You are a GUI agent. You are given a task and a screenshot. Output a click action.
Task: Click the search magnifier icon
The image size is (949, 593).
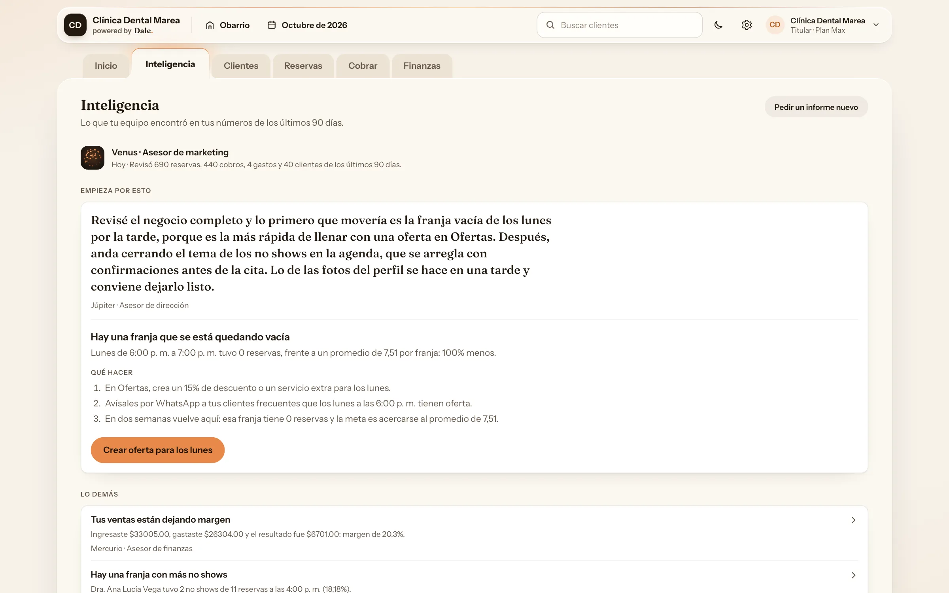tap(550, 25)
